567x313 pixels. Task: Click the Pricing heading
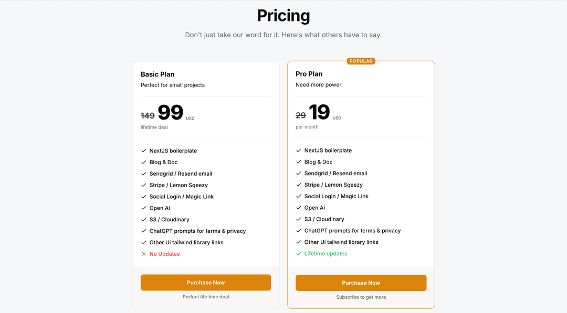click(x=283, y=16)
